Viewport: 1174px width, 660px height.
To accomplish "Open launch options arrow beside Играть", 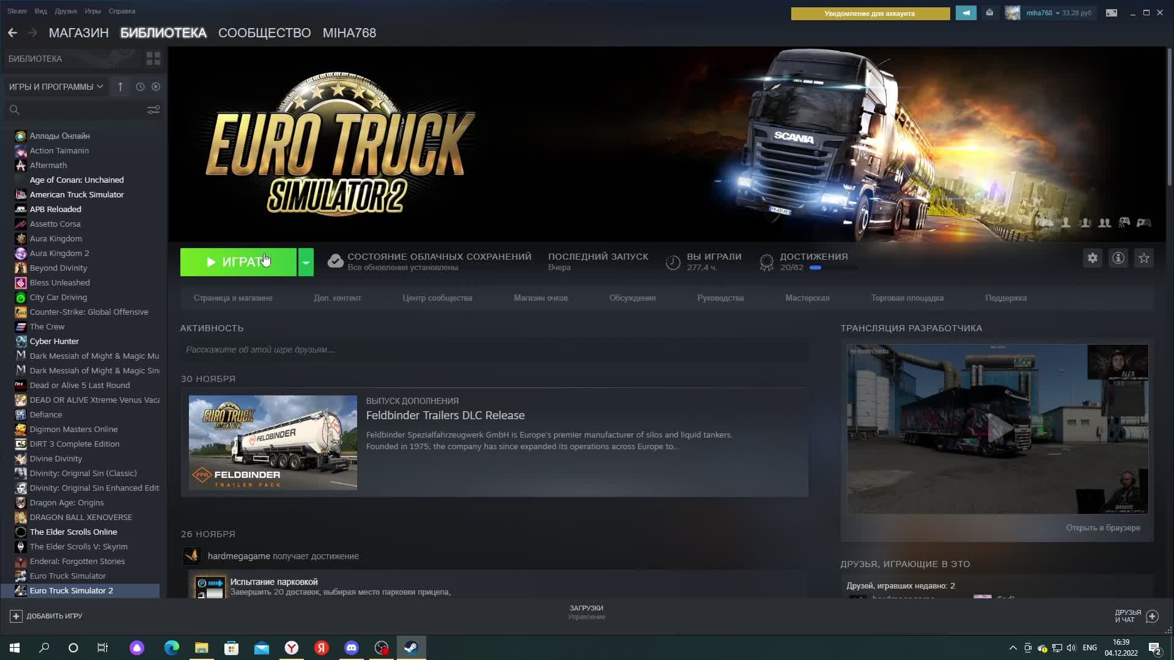I will pyautogui.click(x=306, y=262).
